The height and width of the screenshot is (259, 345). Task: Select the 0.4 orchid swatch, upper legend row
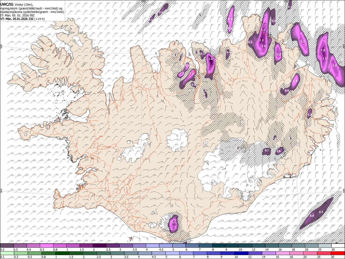coord(33,246)
